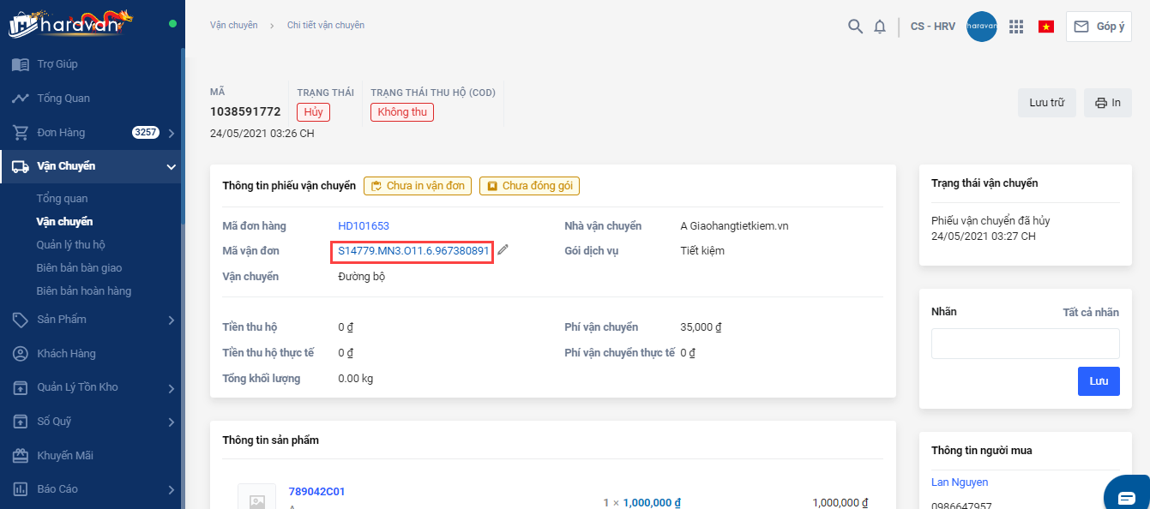Open order link HD101653
Screen dimensions: 1150x509
(x=364, y=226)
